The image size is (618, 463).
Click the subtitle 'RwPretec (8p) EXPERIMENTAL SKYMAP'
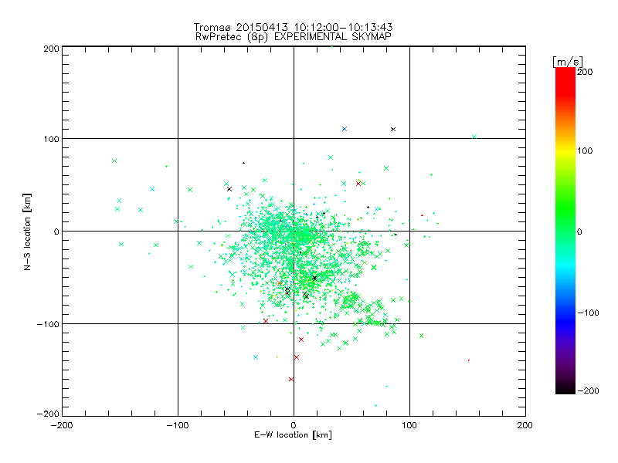point(294,37)
